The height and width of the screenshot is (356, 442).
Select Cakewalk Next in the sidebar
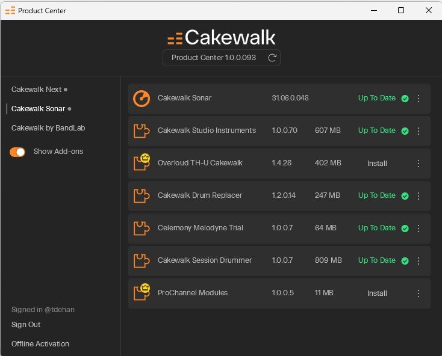tap(36, 90)
